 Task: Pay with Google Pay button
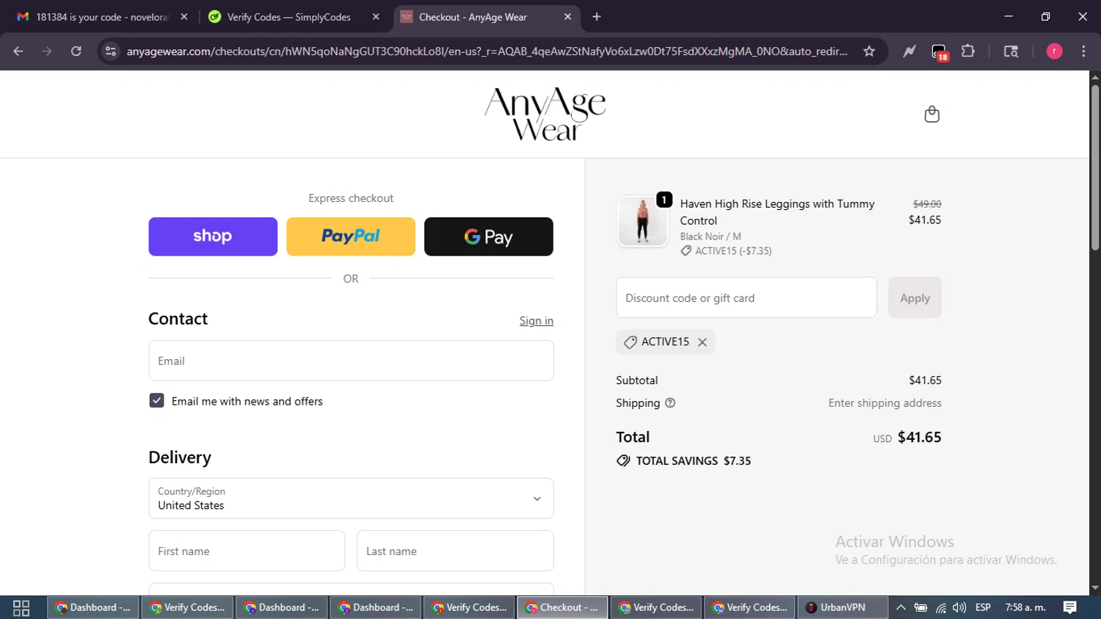point(489,236)
